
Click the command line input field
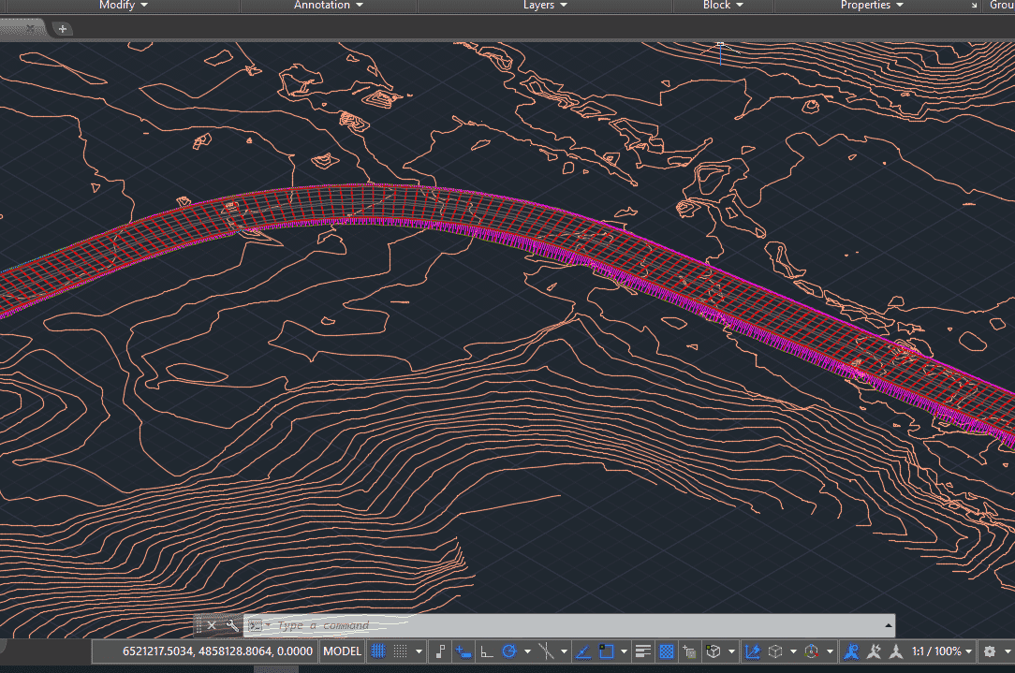pos(562,625)
